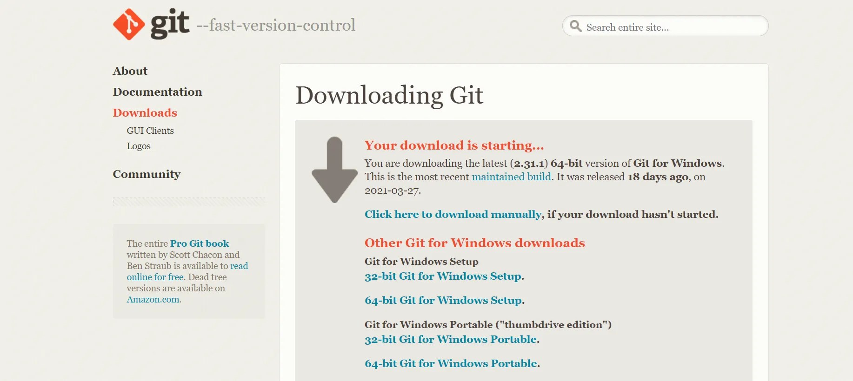Open the Amazon.com link
The image size is (853, 381).
point(153,299)
